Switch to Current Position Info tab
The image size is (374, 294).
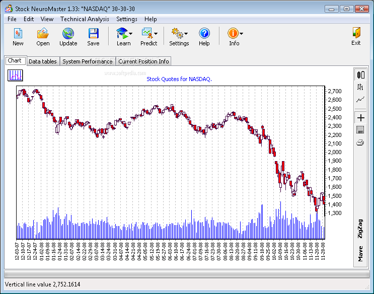(x=143, y=61)
